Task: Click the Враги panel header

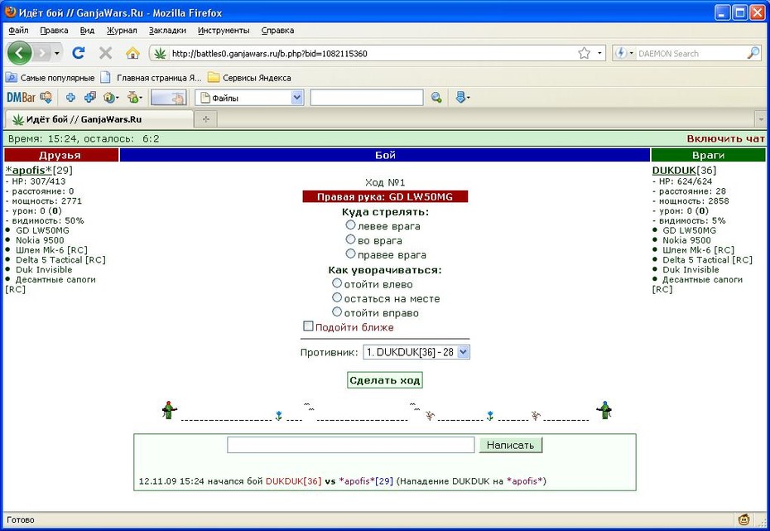Action: pyautogui.click(x=708, y=155)
